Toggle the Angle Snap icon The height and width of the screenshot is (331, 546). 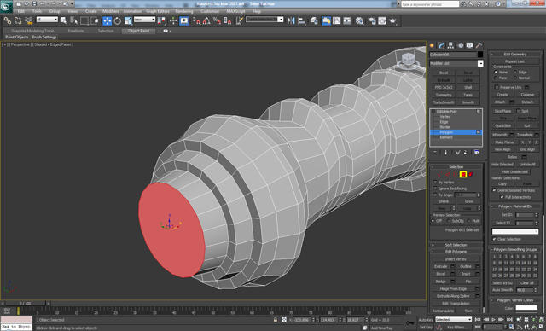206,20
